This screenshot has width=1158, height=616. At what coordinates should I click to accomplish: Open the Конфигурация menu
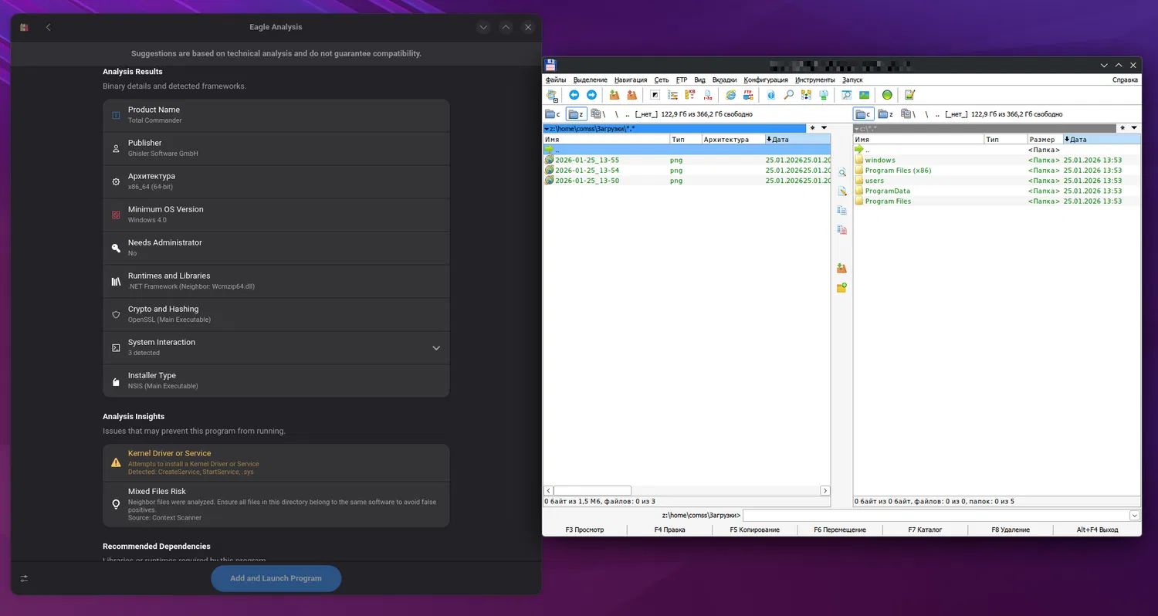(x=766, y=80)
